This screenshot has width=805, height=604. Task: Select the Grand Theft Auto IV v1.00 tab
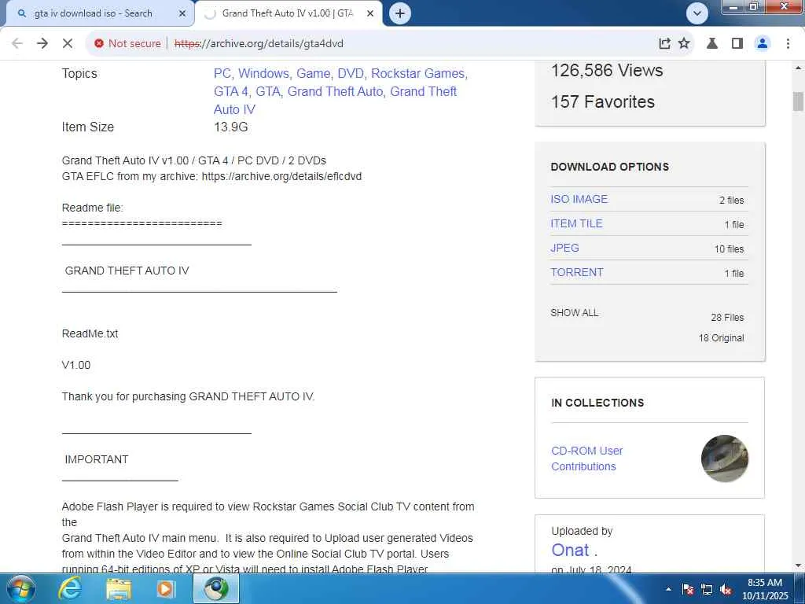click(x=288, y=13)
